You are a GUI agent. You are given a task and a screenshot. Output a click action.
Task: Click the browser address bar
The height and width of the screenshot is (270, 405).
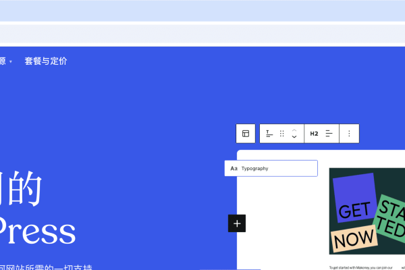(202, 33)
